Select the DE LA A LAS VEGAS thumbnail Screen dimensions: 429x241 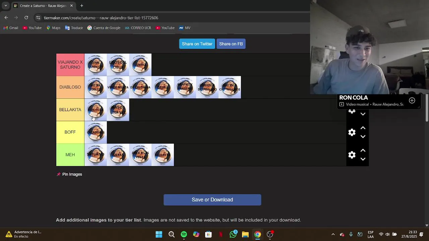tap(140, 155)
